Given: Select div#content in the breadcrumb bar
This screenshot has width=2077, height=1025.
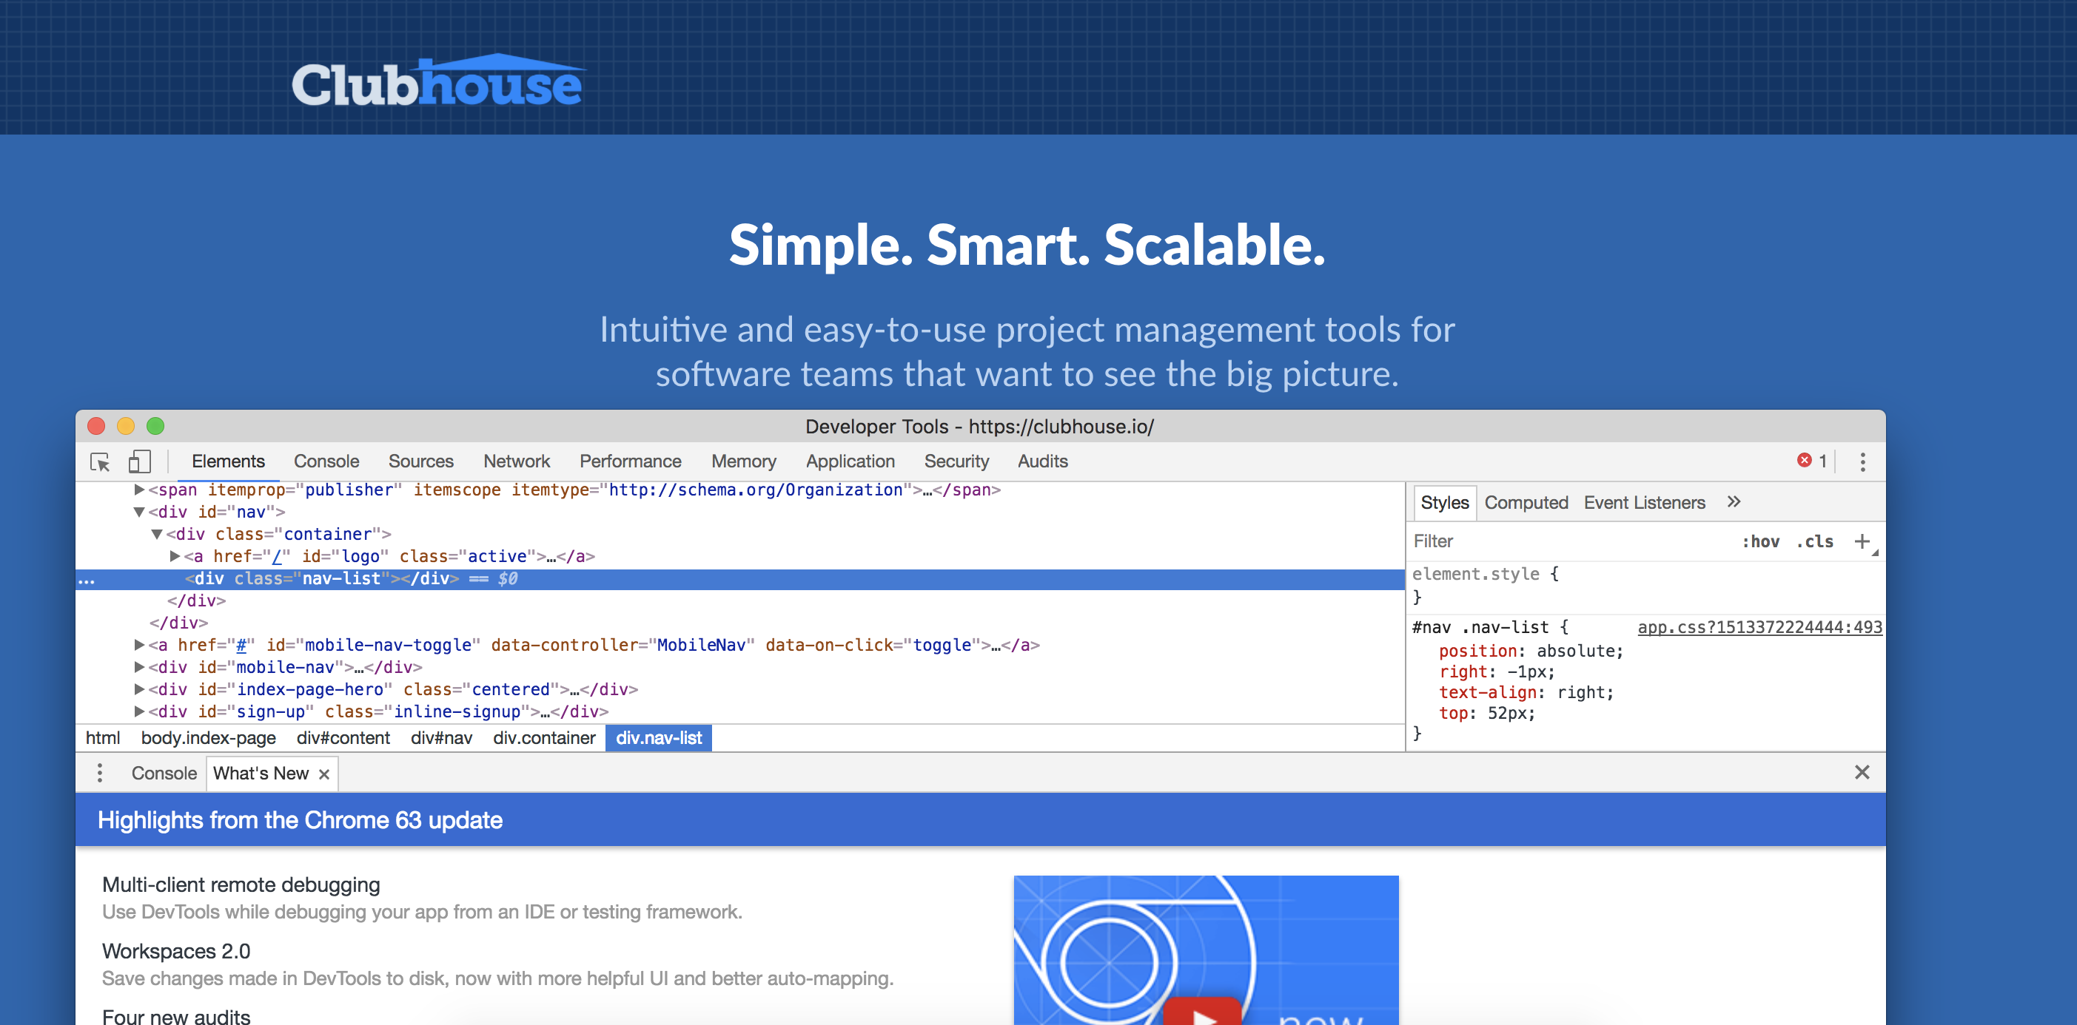Looking at the screenshot, I should [x=343, y=738].
